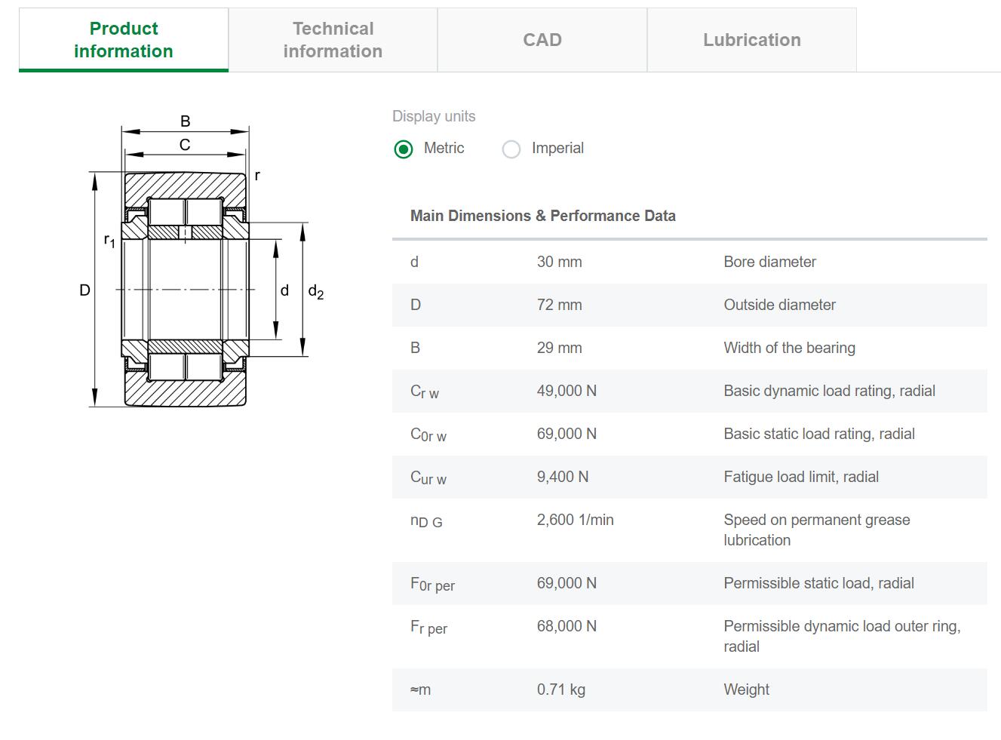Click 'Basic static load rating, radial' text
Image resolution: width=1001 pixels, height=740 pixels.
pos(819,434)
